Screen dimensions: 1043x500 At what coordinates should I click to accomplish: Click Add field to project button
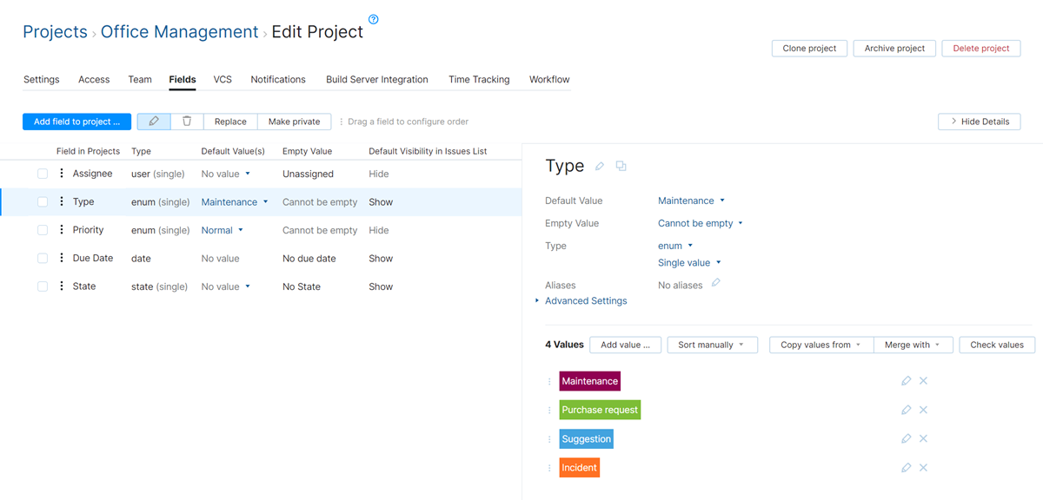pyautogui.click(x=76, y=122)
